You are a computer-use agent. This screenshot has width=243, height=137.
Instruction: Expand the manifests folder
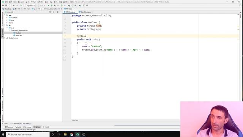(7, 18)
